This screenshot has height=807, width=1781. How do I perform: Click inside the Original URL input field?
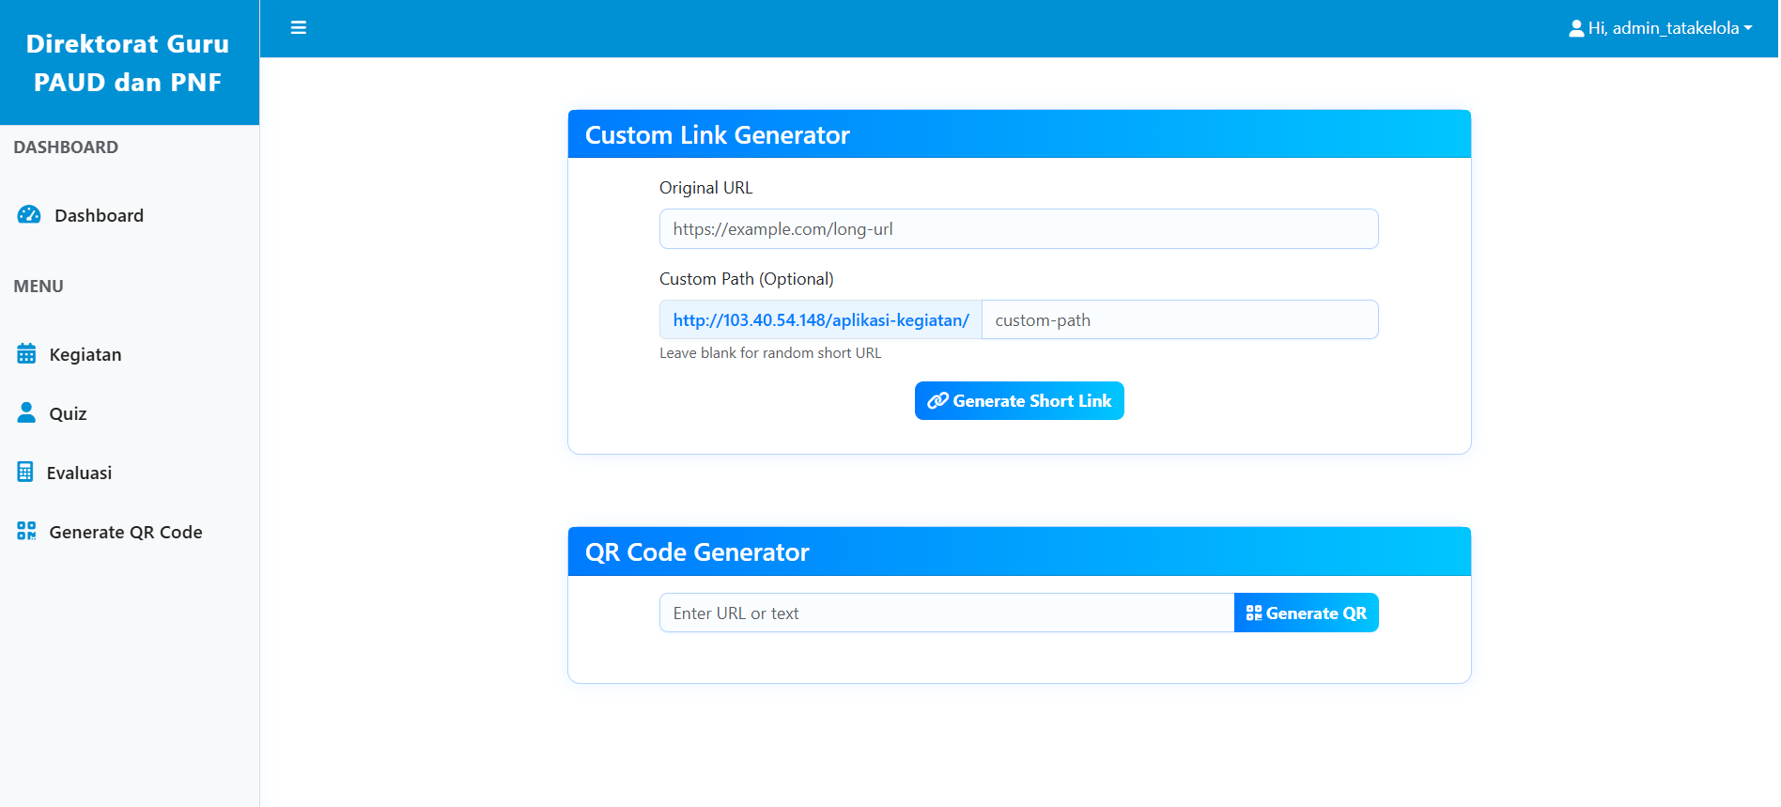click(x=1018, y=228)
